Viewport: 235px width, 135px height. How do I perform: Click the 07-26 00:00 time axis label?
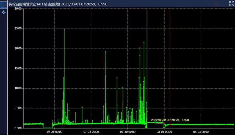tap(54, 132)
